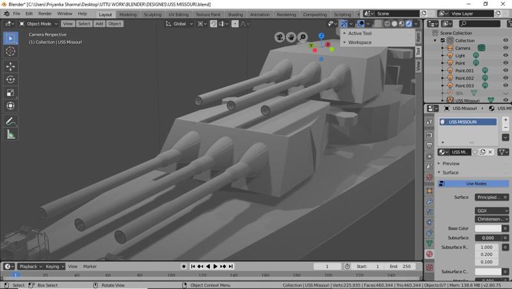Open Particles properties tab icon
512x289 pixels.
(429, 212)
